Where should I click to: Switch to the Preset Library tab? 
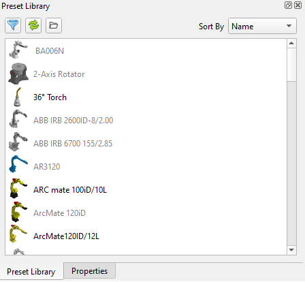click(x=31, y=272)
